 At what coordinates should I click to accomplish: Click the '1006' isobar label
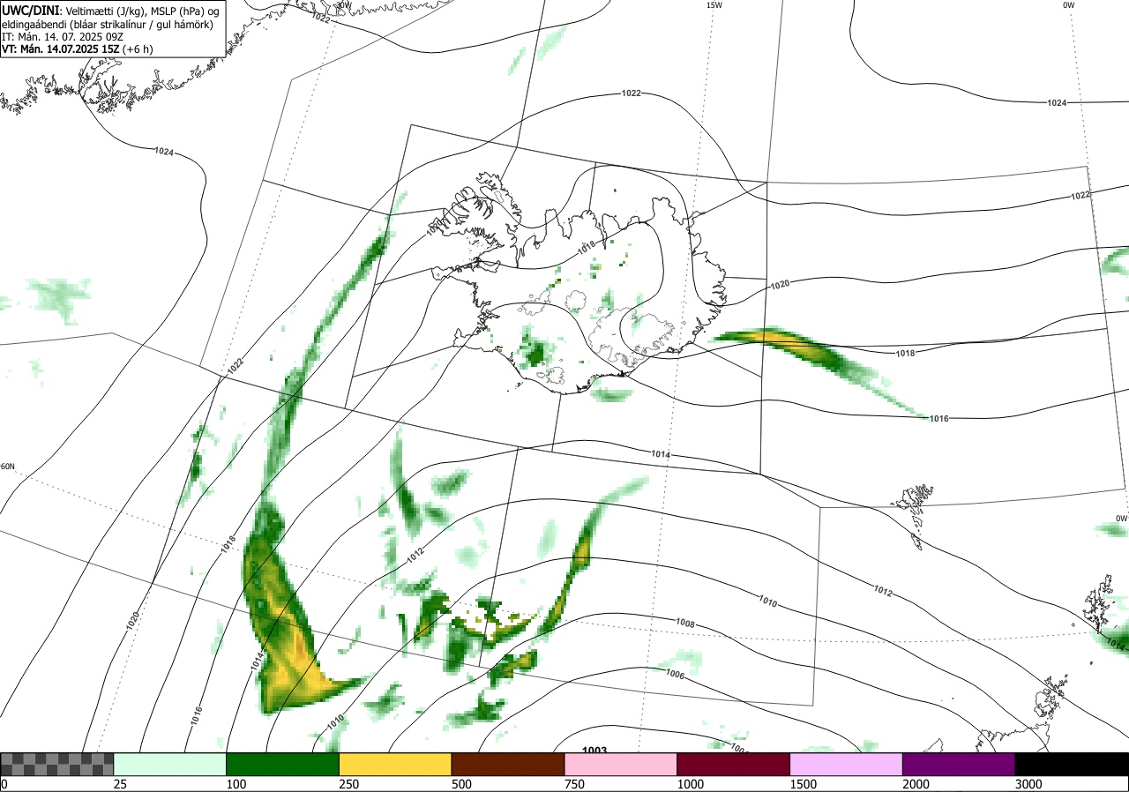pos(676,674)
